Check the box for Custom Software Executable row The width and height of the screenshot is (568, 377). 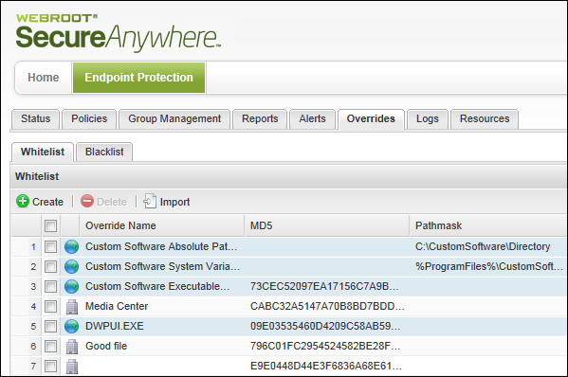pyautogui.click(x=50, y=287)
